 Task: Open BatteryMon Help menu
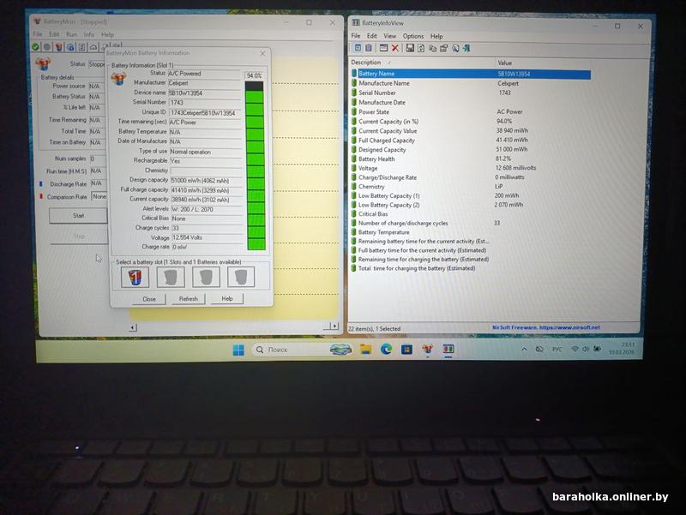pyautogui.click(x=107, y=34)
